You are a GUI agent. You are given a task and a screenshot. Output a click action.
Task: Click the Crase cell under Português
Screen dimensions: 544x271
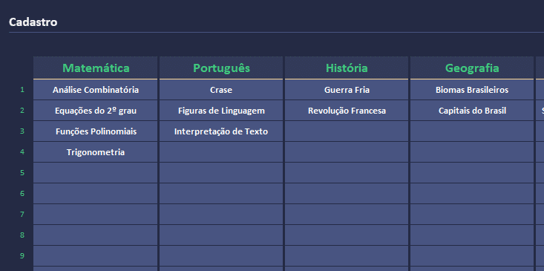point(221,90)
